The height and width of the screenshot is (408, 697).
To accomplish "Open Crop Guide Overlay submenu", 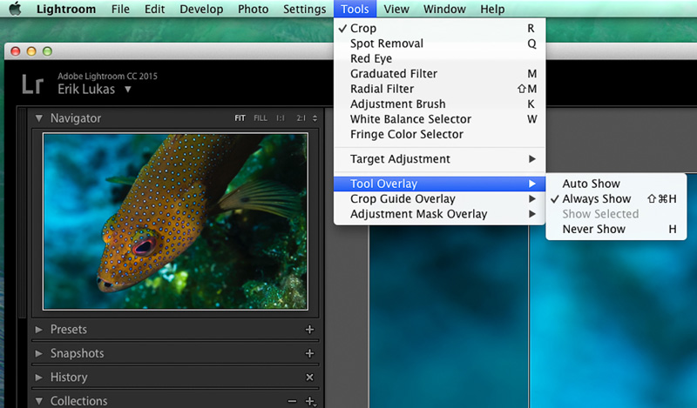I will coord(403,199).
